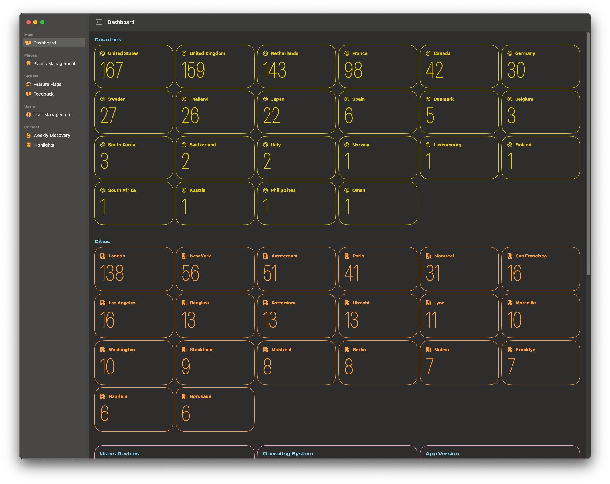
Task: Click the globe icon on the United Kingdom card
Action: tap(184, 53)
